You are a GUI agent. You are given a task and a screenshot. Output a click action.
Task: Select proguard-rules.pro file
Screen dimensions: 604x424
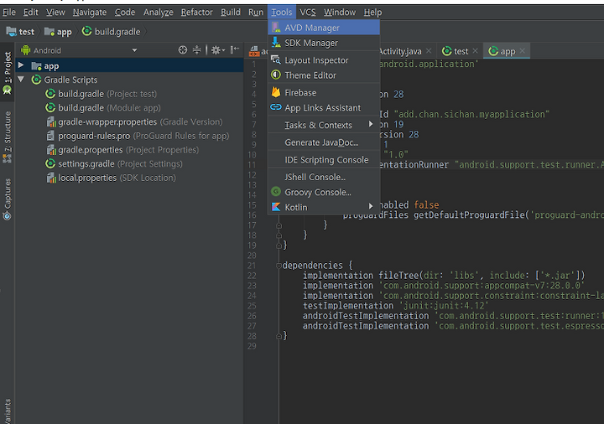pyautogui.click(x=138, y=136)
